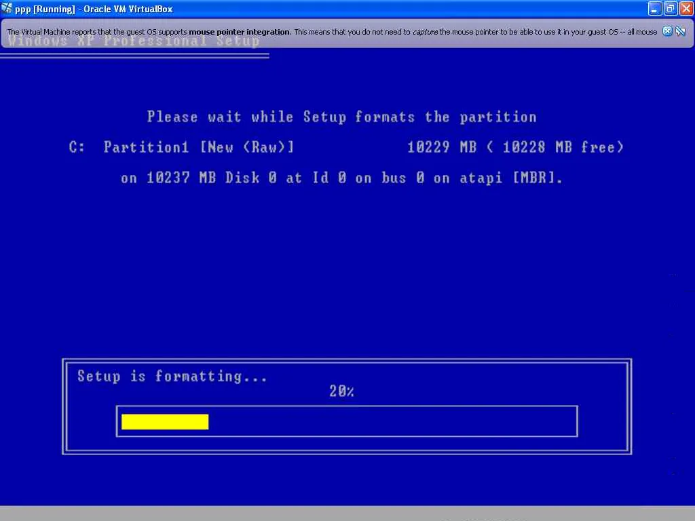Restore down the VirtualBox window

coord(671,8)
